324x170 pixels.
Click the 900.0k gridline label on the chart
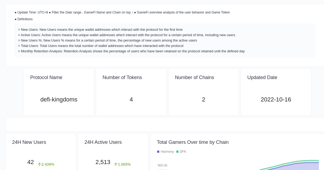point(163,165)
